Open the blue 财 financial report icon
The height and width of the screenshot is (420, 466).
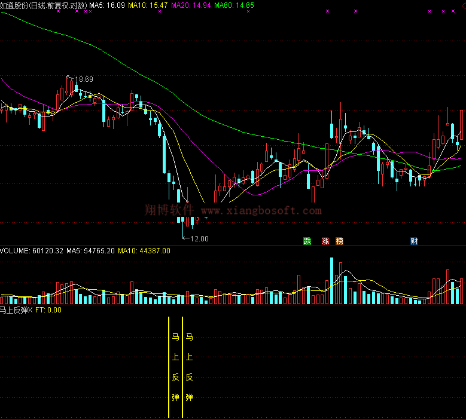pyautogui.click(x=414, y=241)
